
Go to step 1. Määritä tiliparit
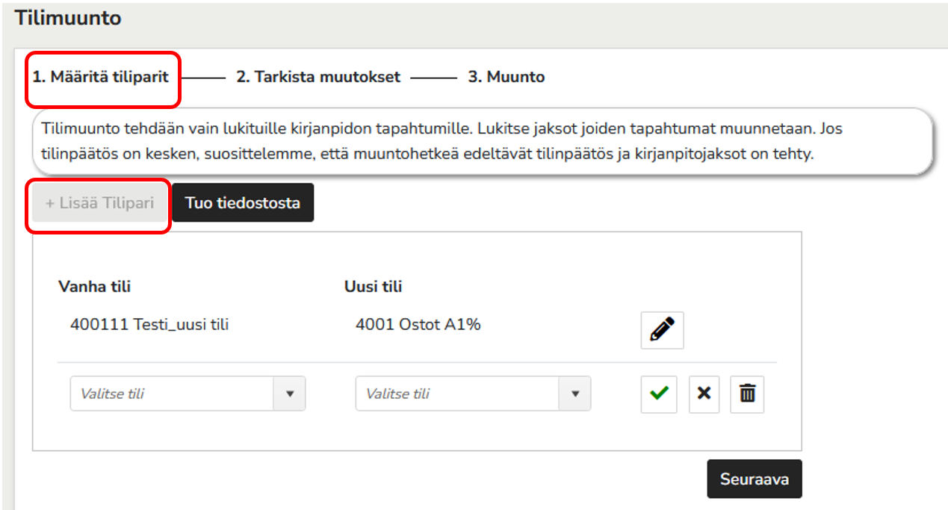[101, 77]
